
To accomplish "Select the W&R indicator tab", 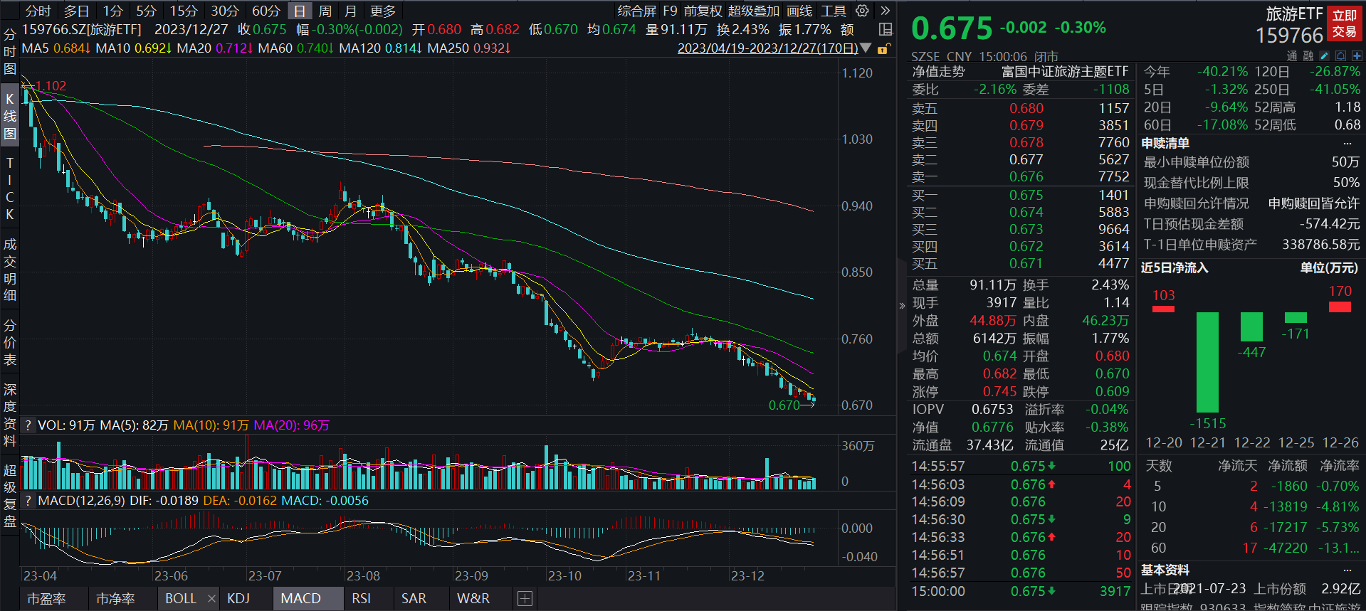I will [473, 599].
